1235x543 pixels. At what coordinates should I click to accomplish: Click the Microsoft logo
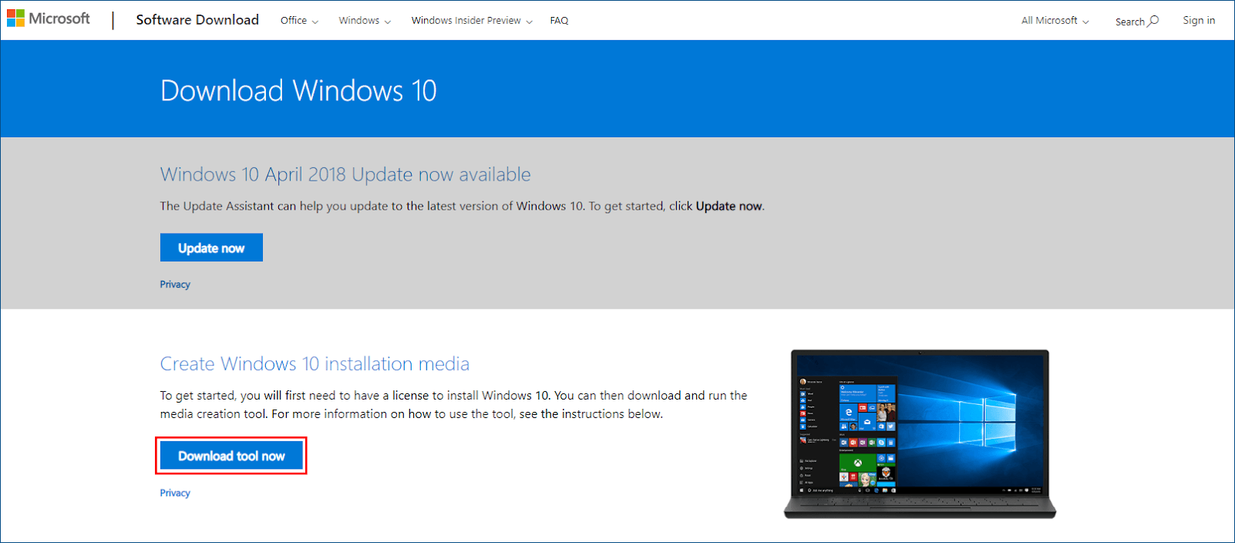49,19
